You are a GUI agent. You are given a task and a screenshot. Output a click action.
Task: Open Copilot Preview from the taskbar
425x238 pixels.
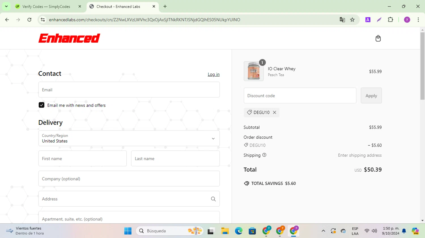tap(415, 231)
